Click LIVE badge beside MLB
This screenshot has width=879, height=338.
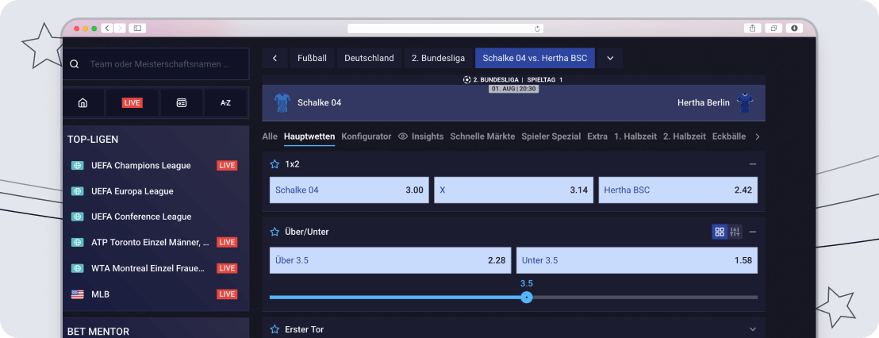click(227, 294)
